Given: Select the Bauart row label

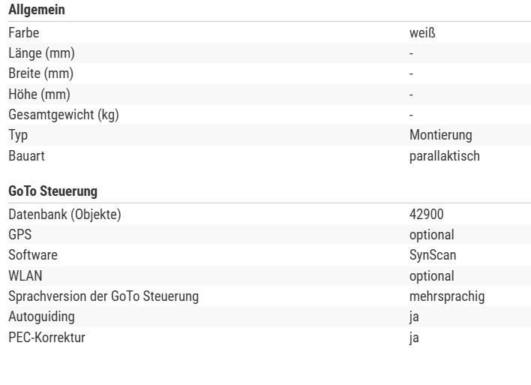Looking at the screenshot, I should (x=26, y=156).
